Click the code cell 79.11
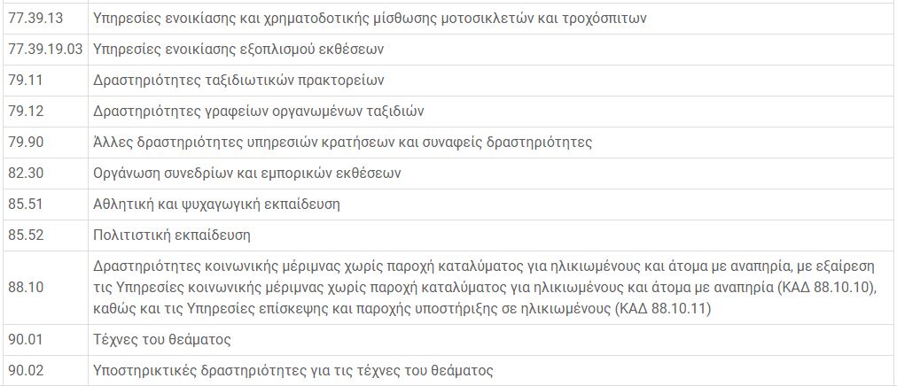This screenshot has height=386, width=897. pyautogui.click(x=25, y=80)
